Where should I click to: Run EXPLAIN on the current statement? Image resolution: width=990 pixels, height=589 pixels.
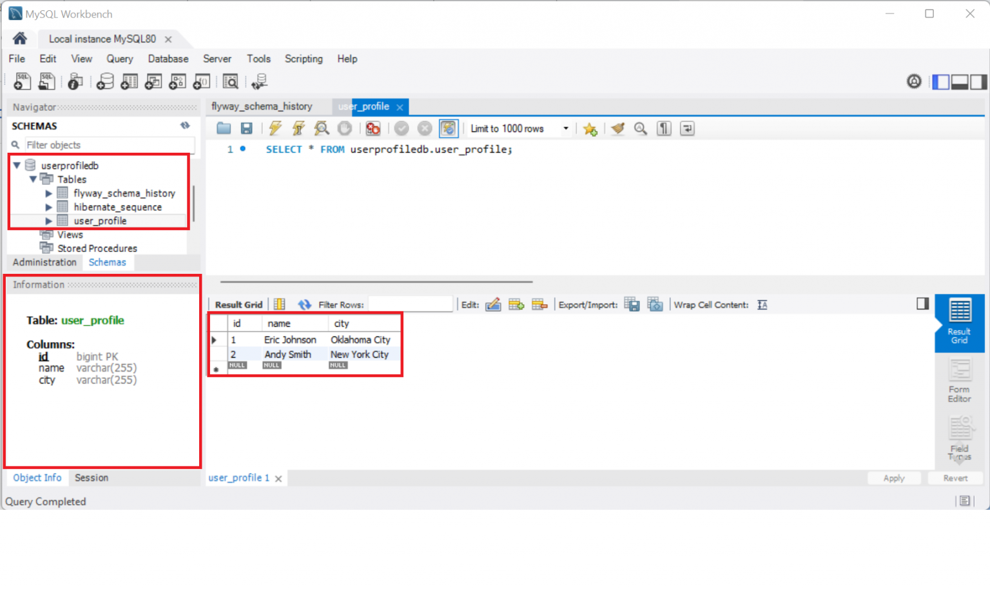pyautogui.click(x=322, y=128)
